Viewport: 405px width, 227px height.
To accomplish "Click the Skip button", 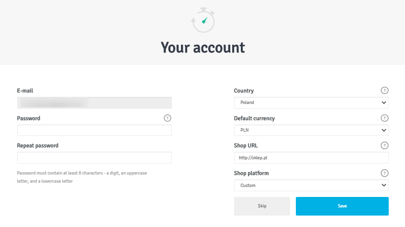I will 262,206.
